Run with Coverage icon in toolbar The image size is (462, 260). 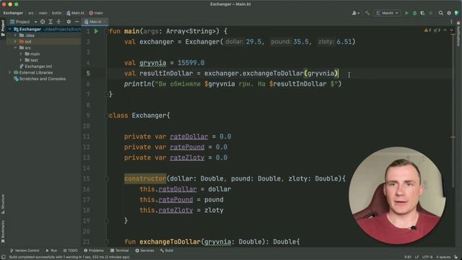coord(422,13)
